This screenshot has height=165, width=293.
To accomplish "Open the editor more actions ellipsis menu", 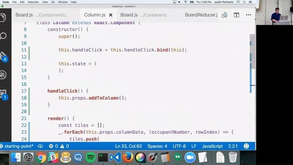I will pos(248,15).
